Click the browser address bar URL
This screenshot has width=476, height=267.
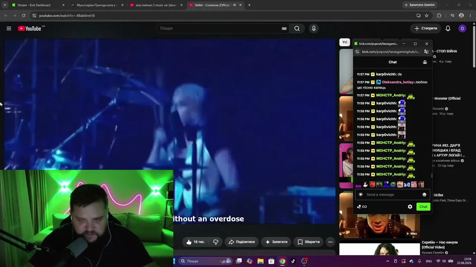(67, 16)
